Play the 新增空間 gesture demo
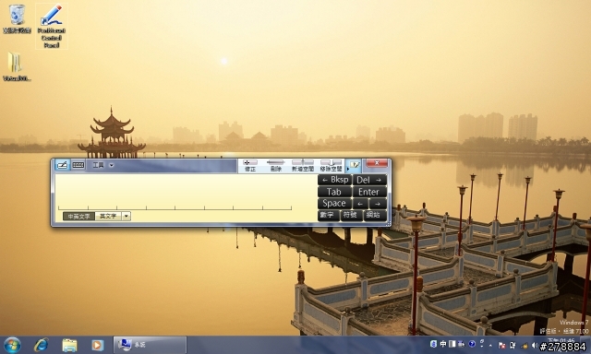This screenshot has width=591, height=354. (x=303, y=166)
